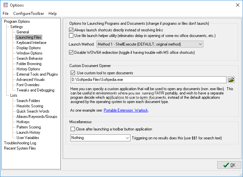This screenshot has height=177, width=243.
Task: Toggle Always launch shortcuts directly checkbox
Action: (71, 30)
